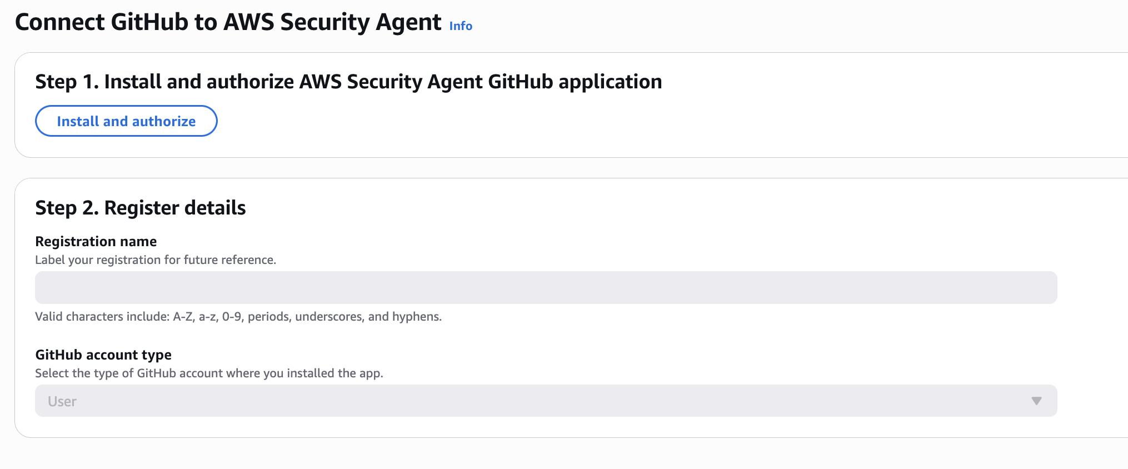
Task: Select the User value in account dropdown
Action: coord(62,401)
